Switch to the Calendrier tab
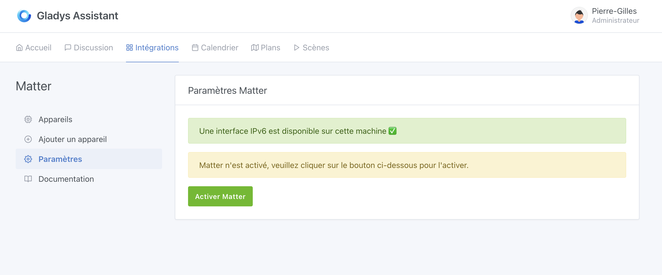662x275 pixels. (220, 47)
